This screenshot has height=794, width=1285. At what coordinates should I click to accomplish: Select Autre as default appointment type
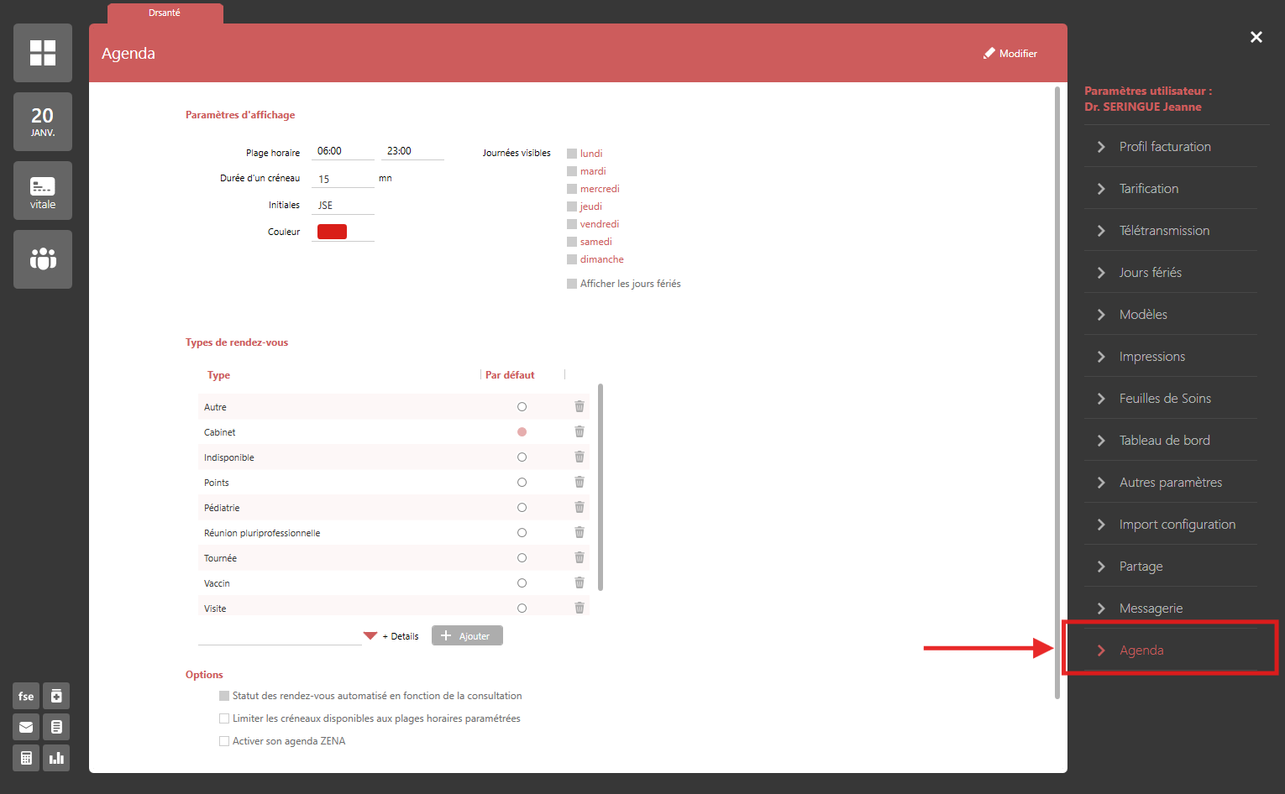pyautogui.click(x=522, y=407)
